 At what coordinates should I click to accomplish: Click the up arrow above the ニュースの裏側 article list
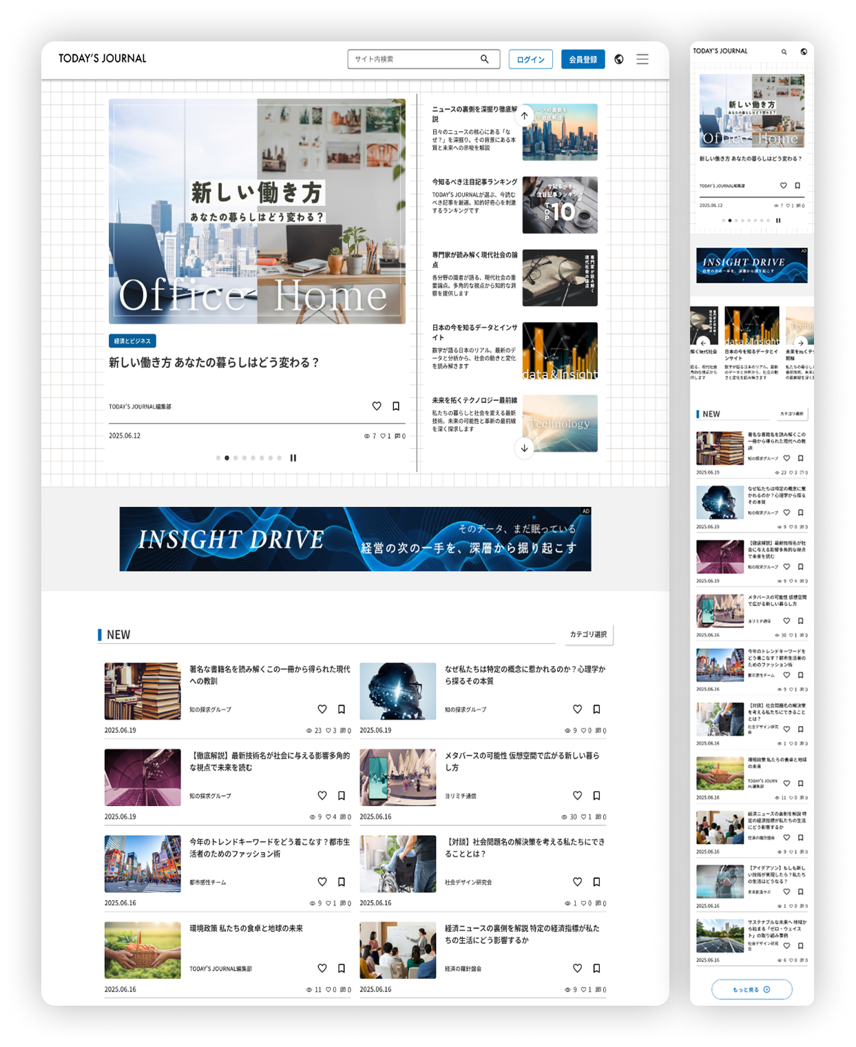[525, 116]
